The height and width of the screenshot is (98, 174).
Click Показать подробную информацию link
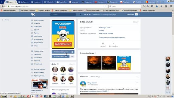tap(112, 38)
